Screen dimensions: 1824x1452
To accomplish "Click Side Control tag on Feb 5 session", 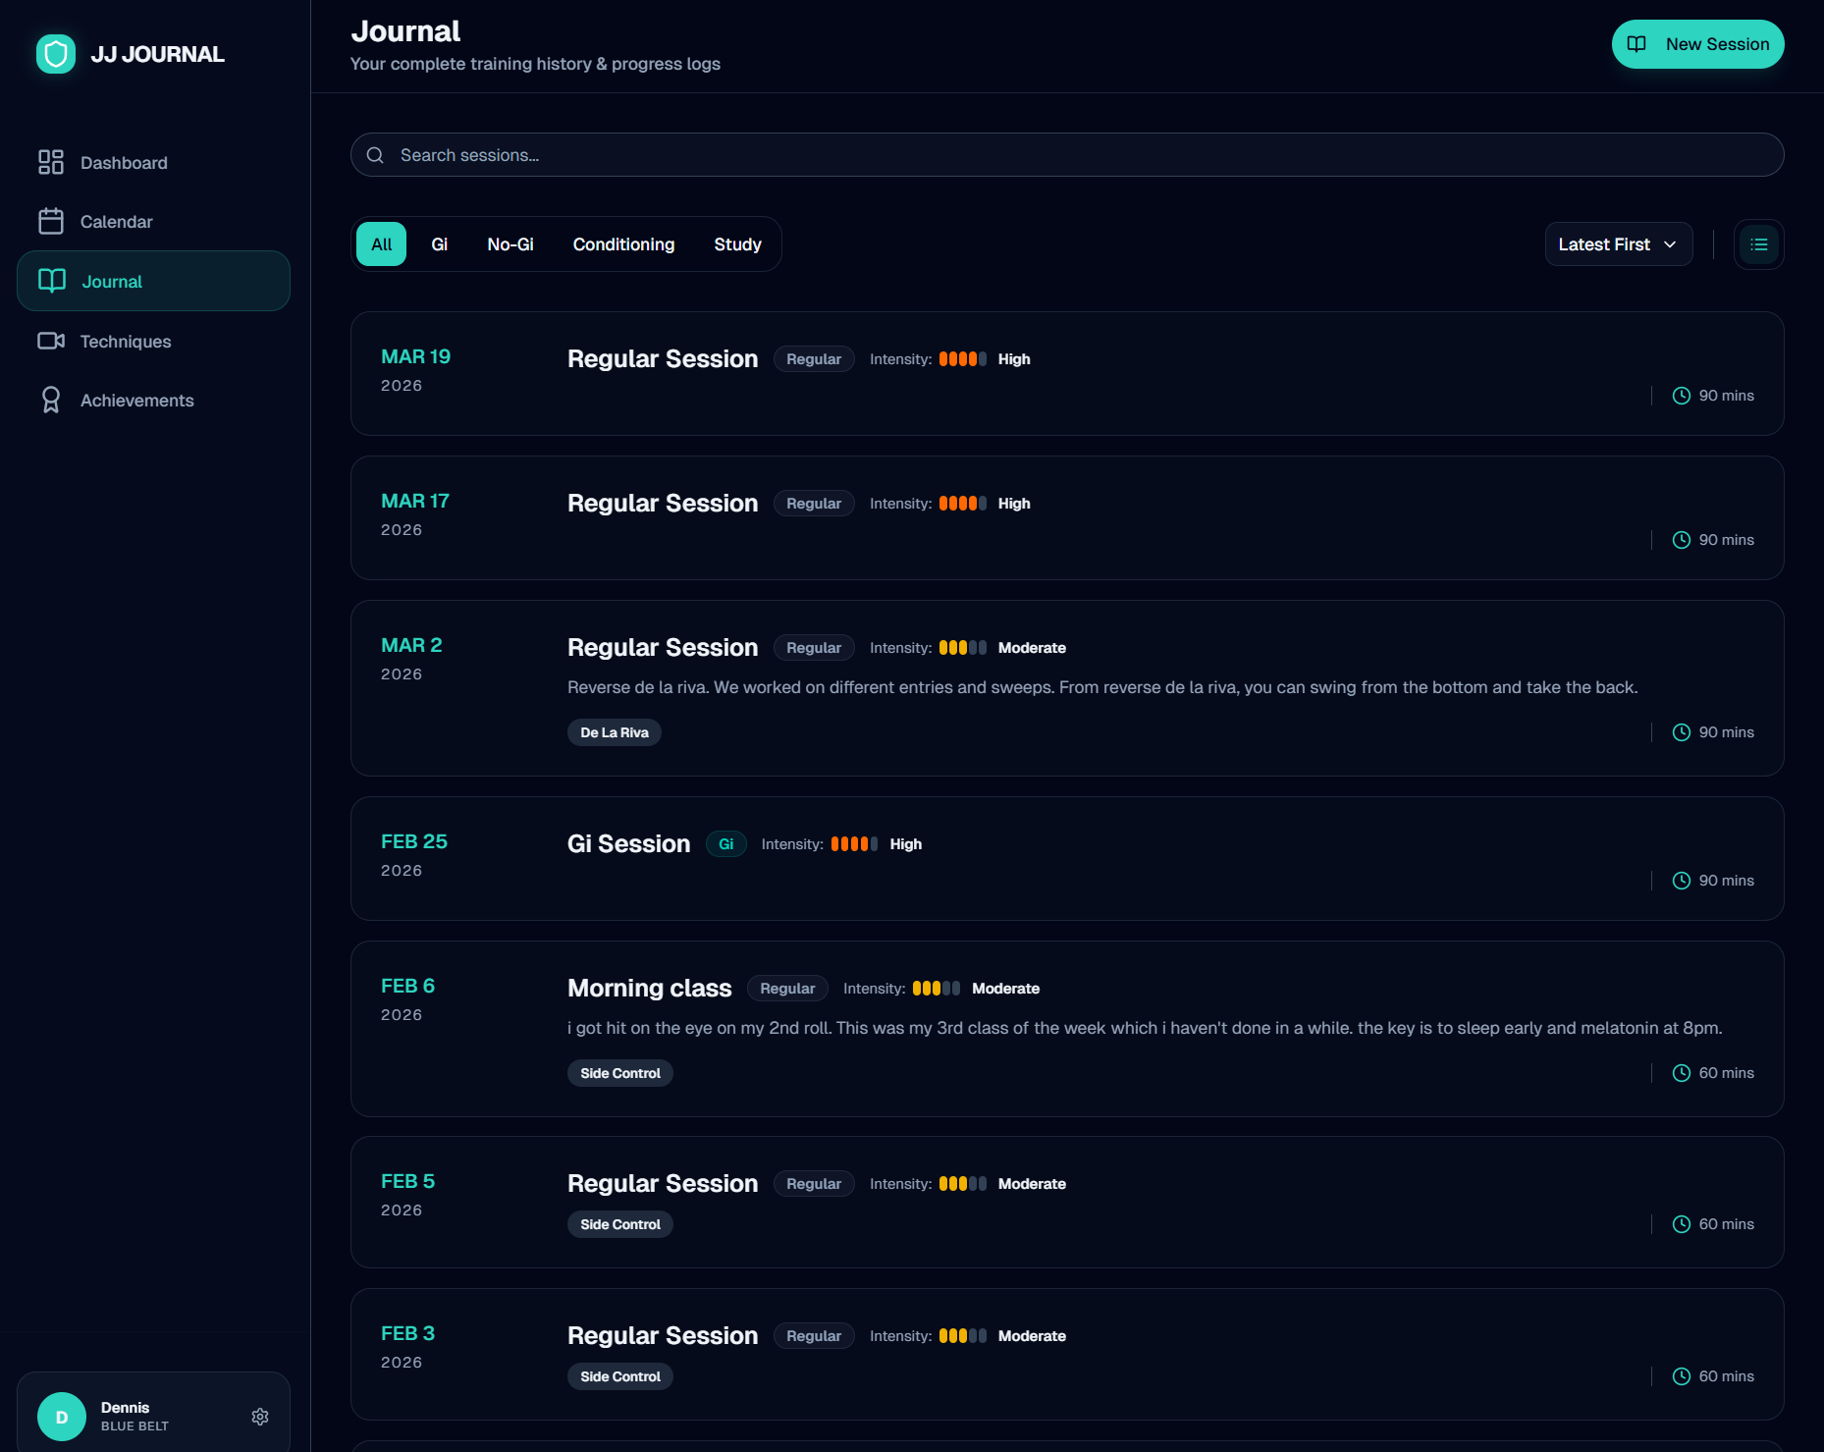I will pos(620,1224).
